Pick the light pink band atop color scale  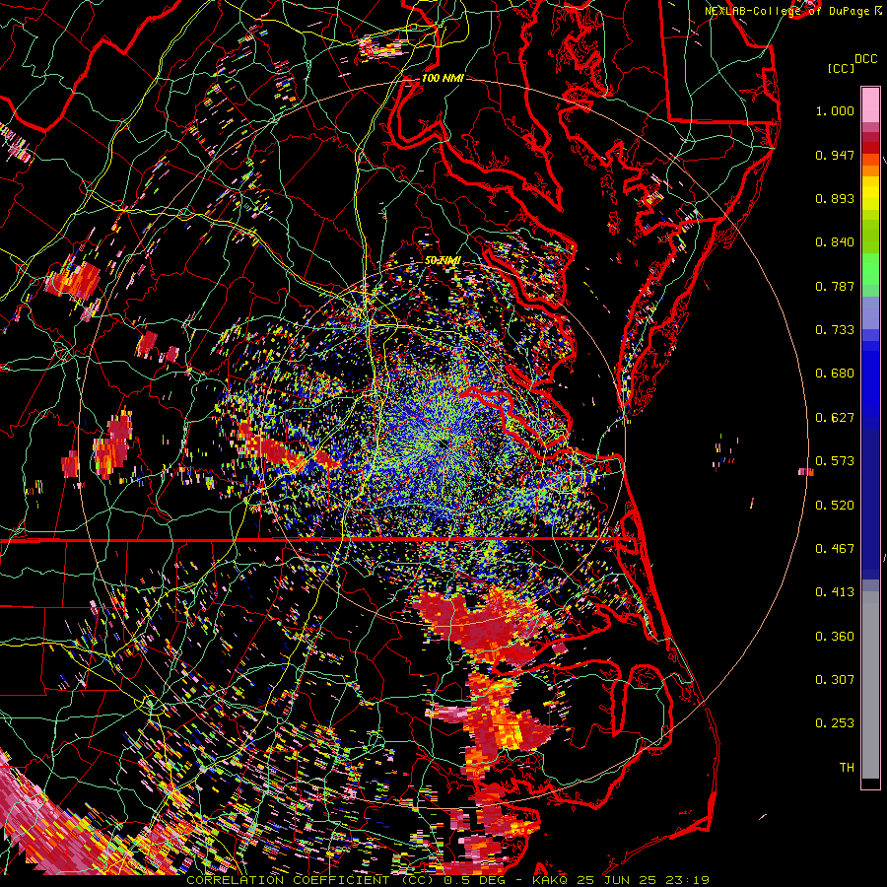(870, 104)
